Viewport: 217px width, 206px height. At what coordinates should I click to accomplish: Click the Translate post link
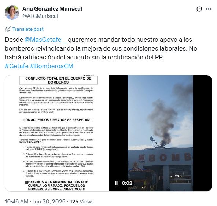click(x=28, y=29)
